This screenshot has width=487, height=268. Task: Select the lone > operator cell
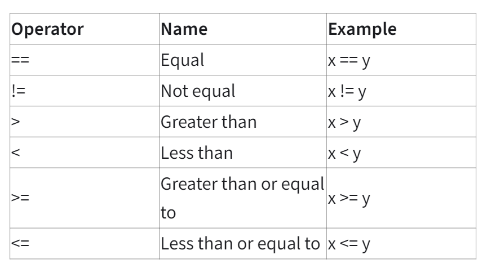pos(16,122)
